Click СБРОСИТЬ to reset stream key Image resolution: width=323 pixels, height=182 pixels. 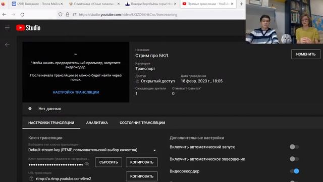[109, 162]
